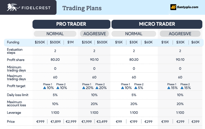
Task: Choose NORMAL pill under Micro Trader
Action: tap(134, 34)
